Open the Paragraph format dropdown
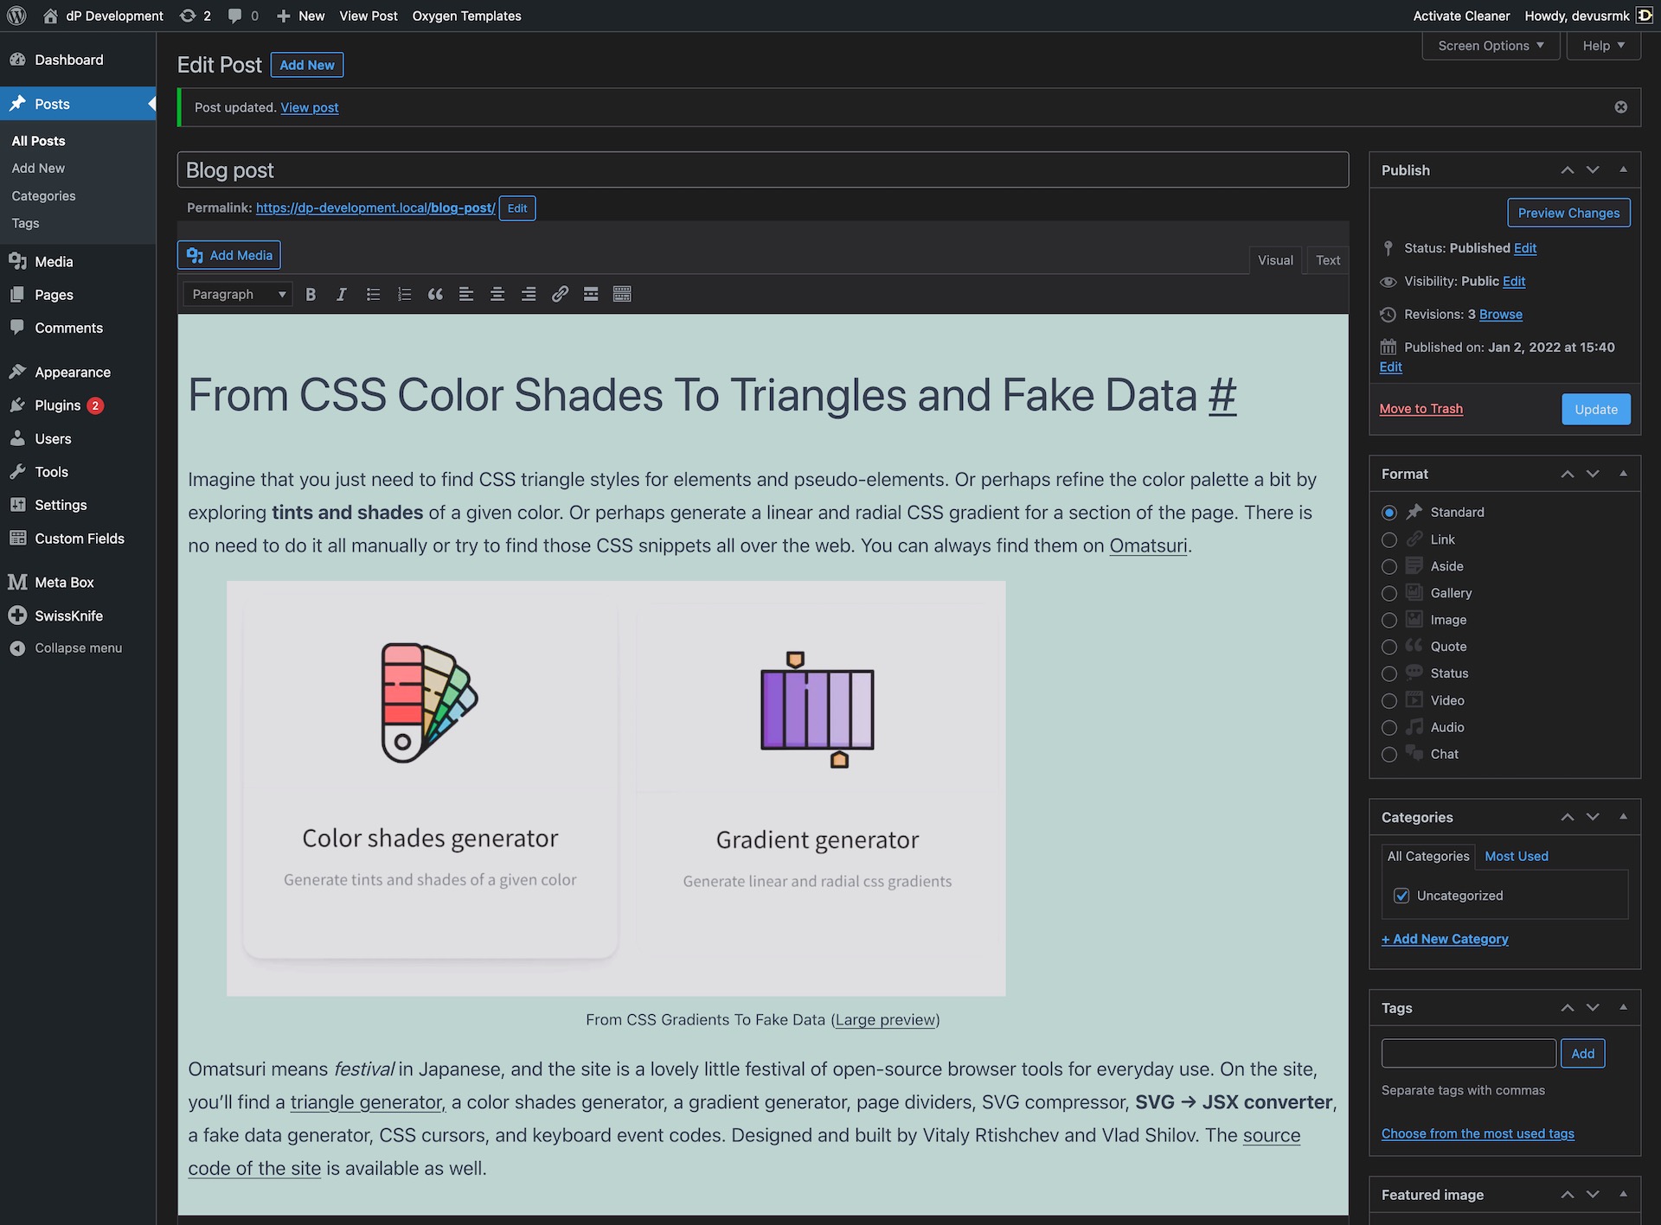The height and width of the screenshot is (1225, 1661). click(238, 295)
